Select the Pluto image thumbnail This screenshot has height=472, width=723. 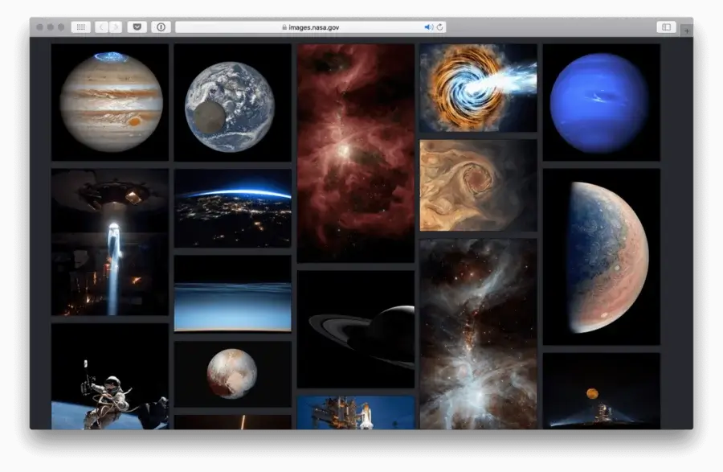click(x=232, y=373)
